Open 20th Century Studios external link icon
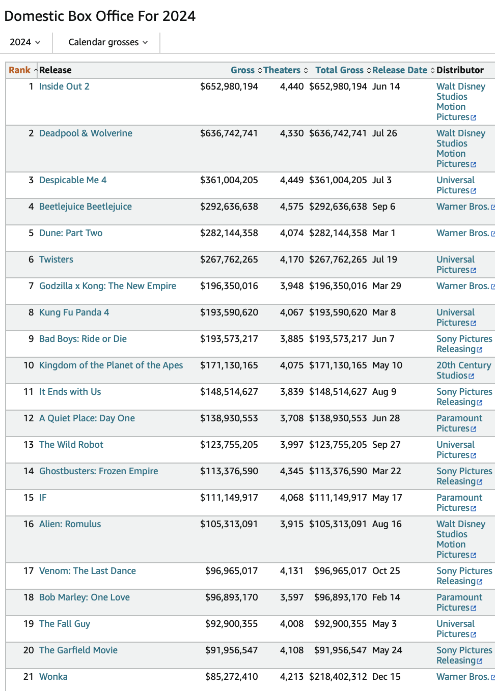Image resolution: width=495 pixels, height=691 pixels. point(472,376)
